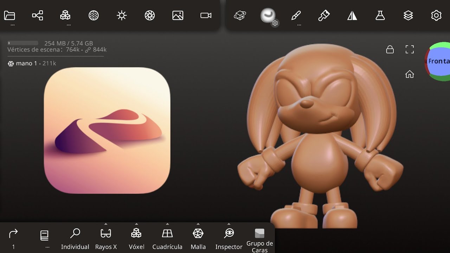The height and width of the screenshot is (253, 450).
Task: Lock the camera with padlock icon
Action: pos(390,49)
